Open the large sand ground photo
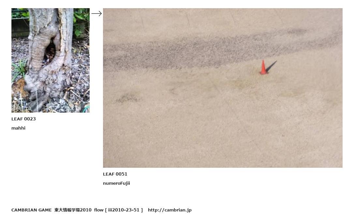The height and width of the screenshot is (218, 354). [223, 88]
